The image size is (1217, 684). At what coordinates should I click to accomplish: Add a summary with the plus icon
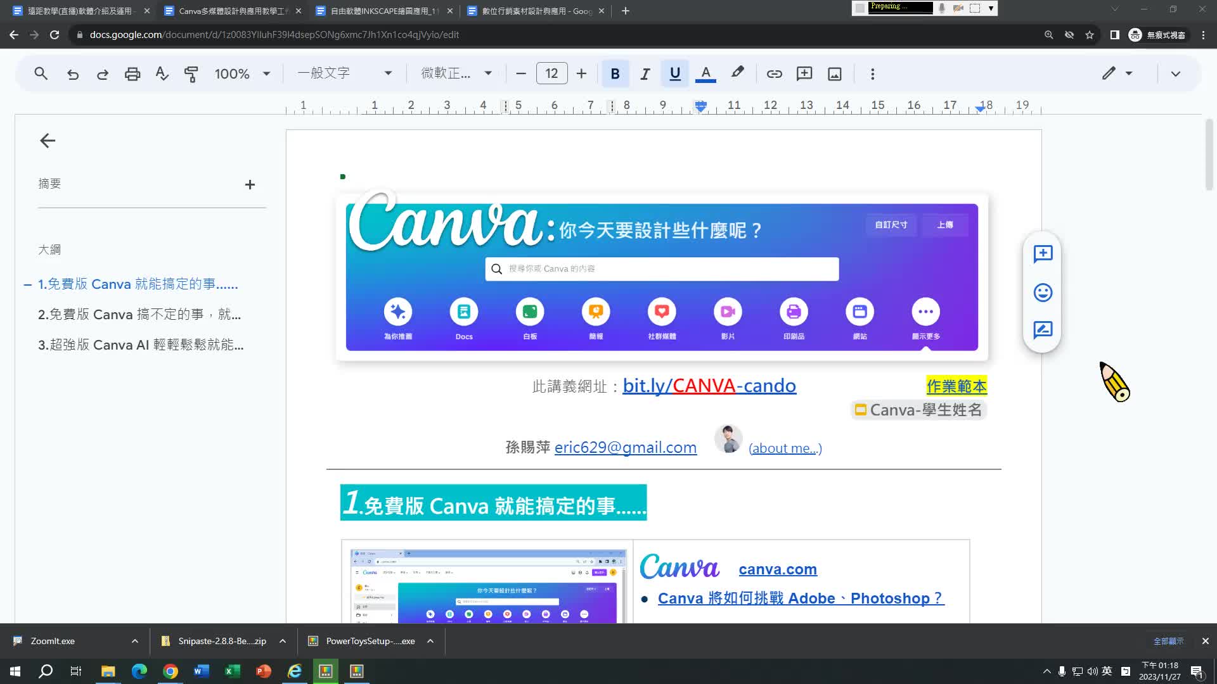[250, 184]
